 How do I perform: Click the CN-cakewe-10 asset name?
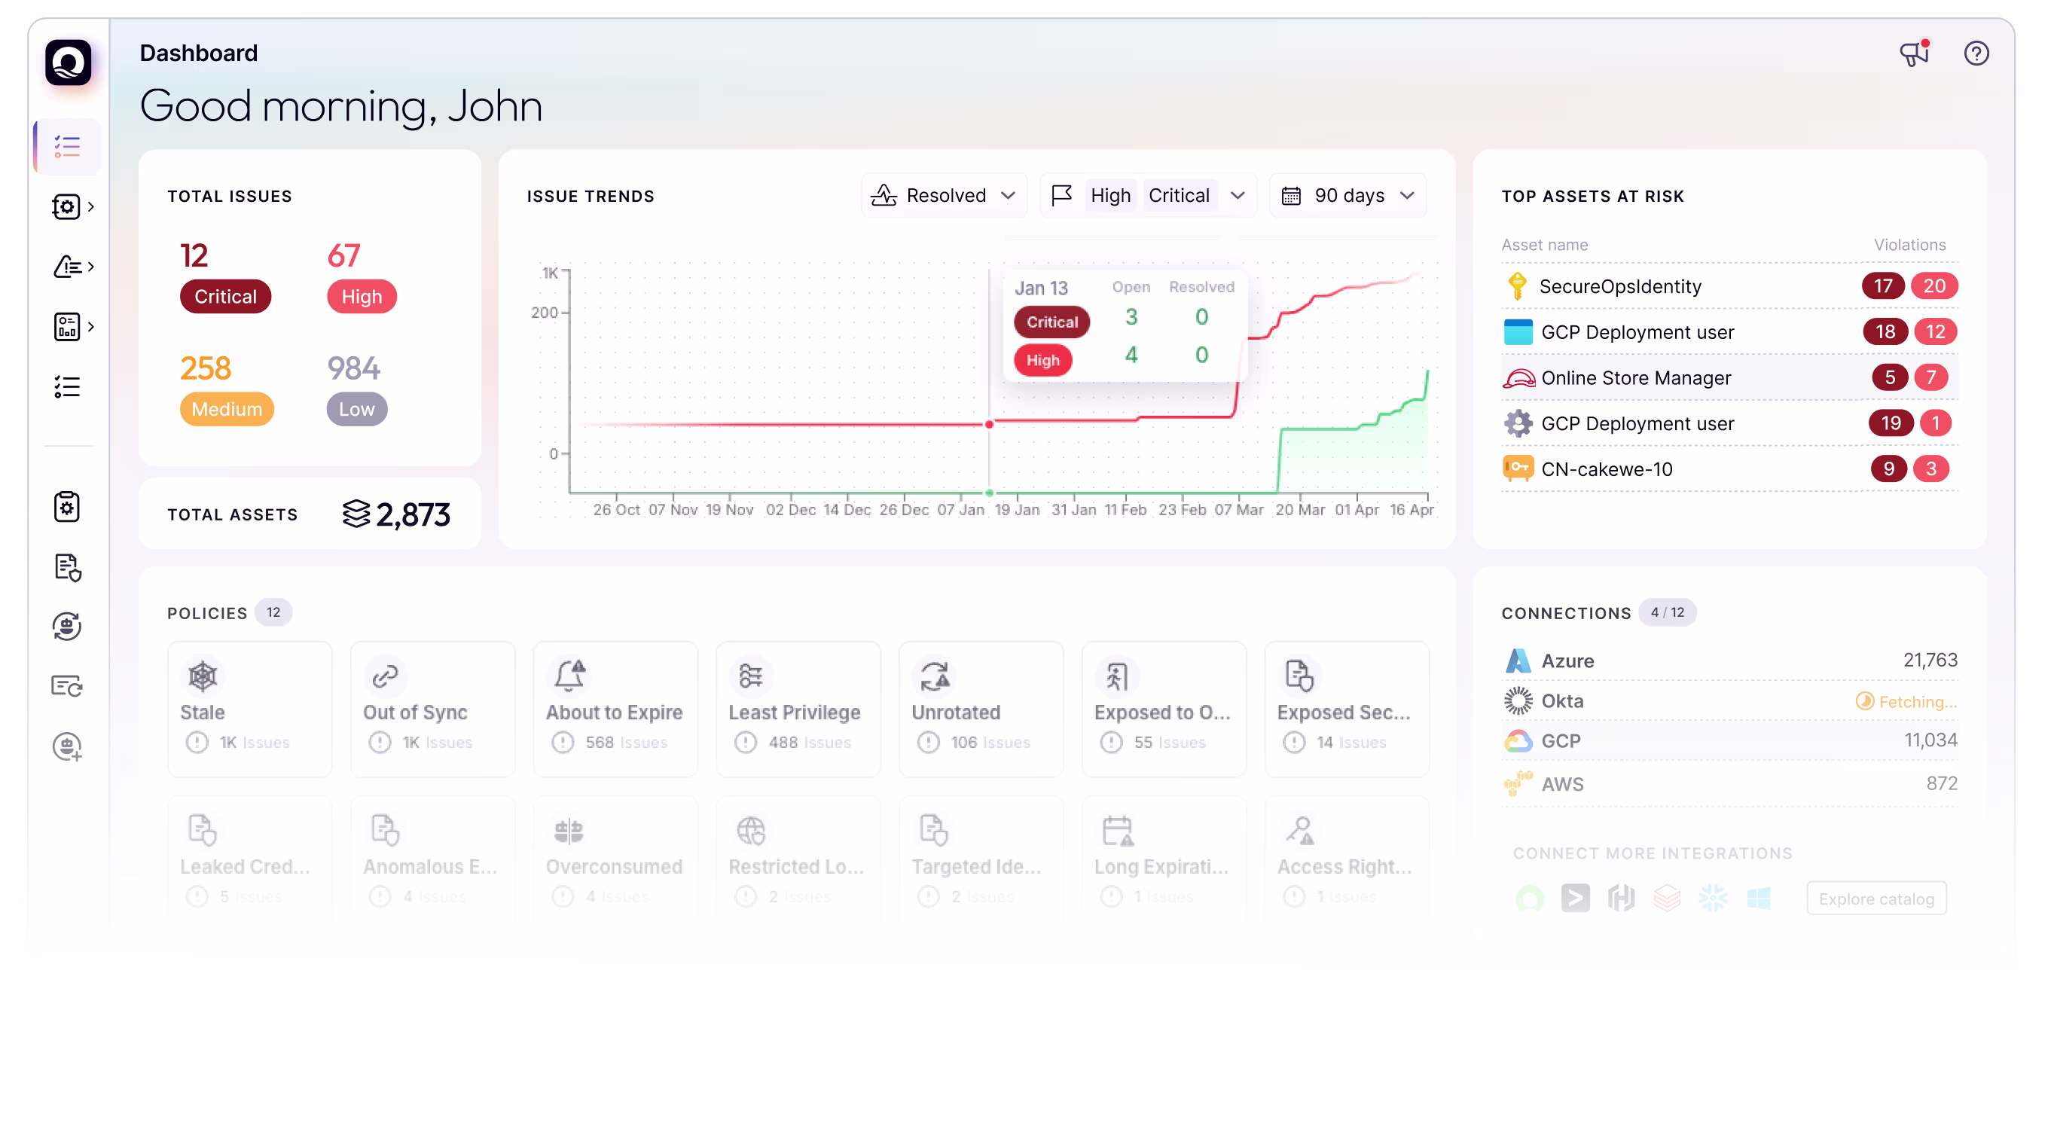tap(1606, 469)
